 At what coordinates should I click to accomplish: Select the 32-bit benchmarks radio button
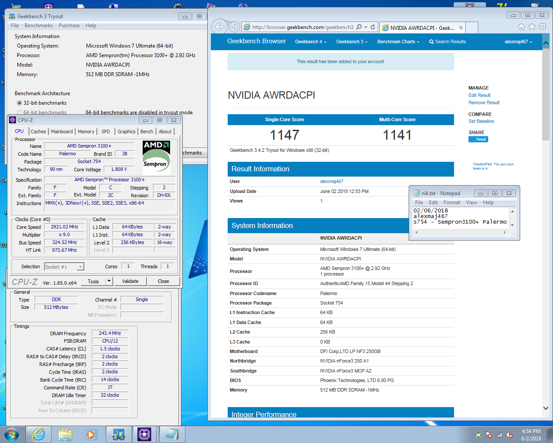19,103
